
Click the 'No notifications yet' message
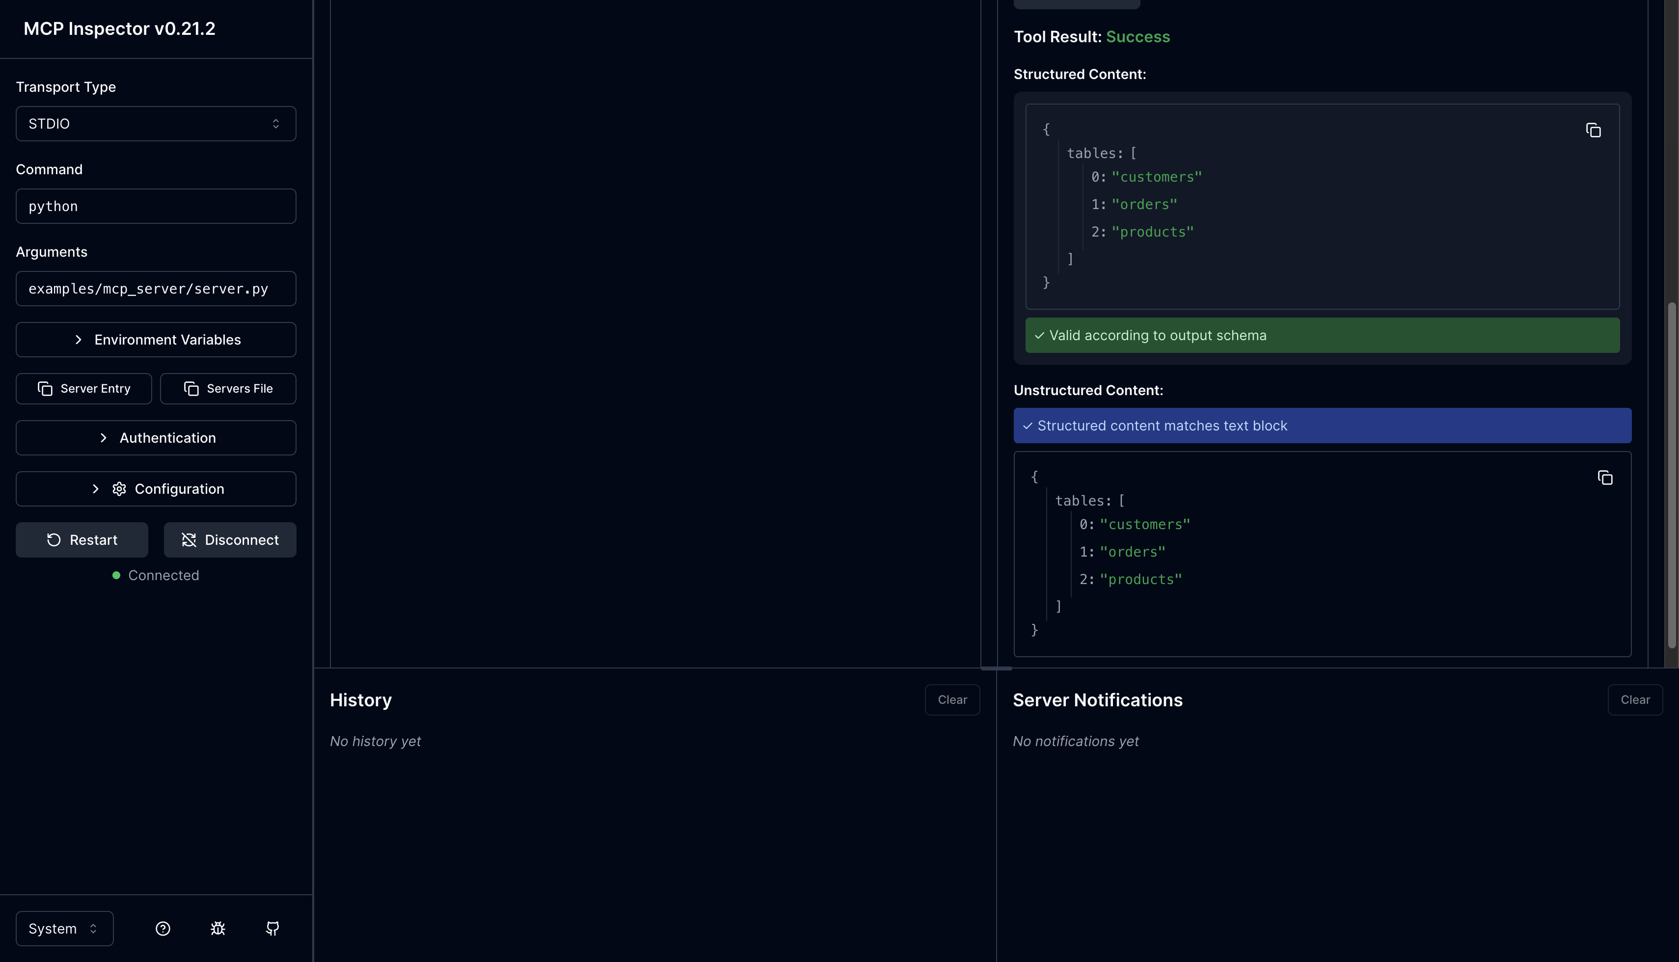pos(1076,741)
